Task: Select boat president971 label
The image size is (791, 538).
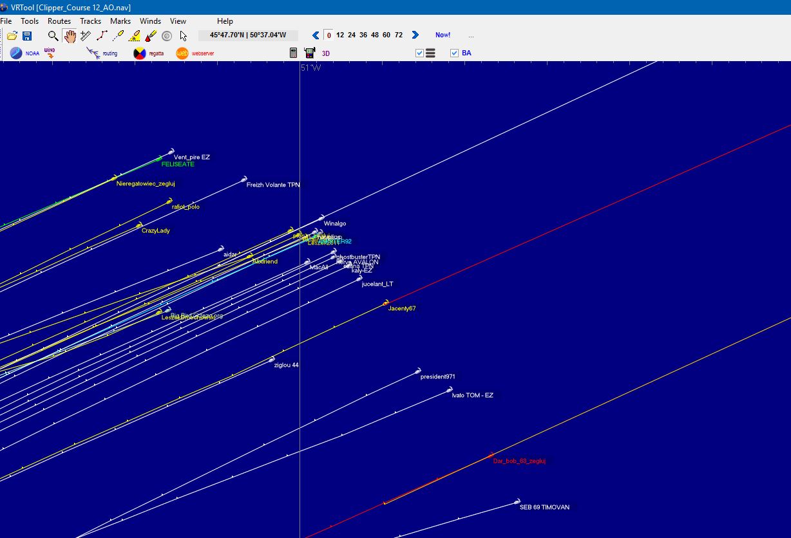Action: [x=438, y=376]
